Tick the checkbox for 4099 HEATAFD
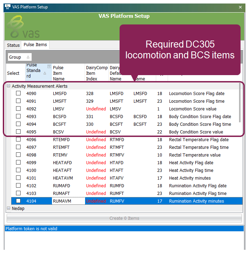 point(18,162)
